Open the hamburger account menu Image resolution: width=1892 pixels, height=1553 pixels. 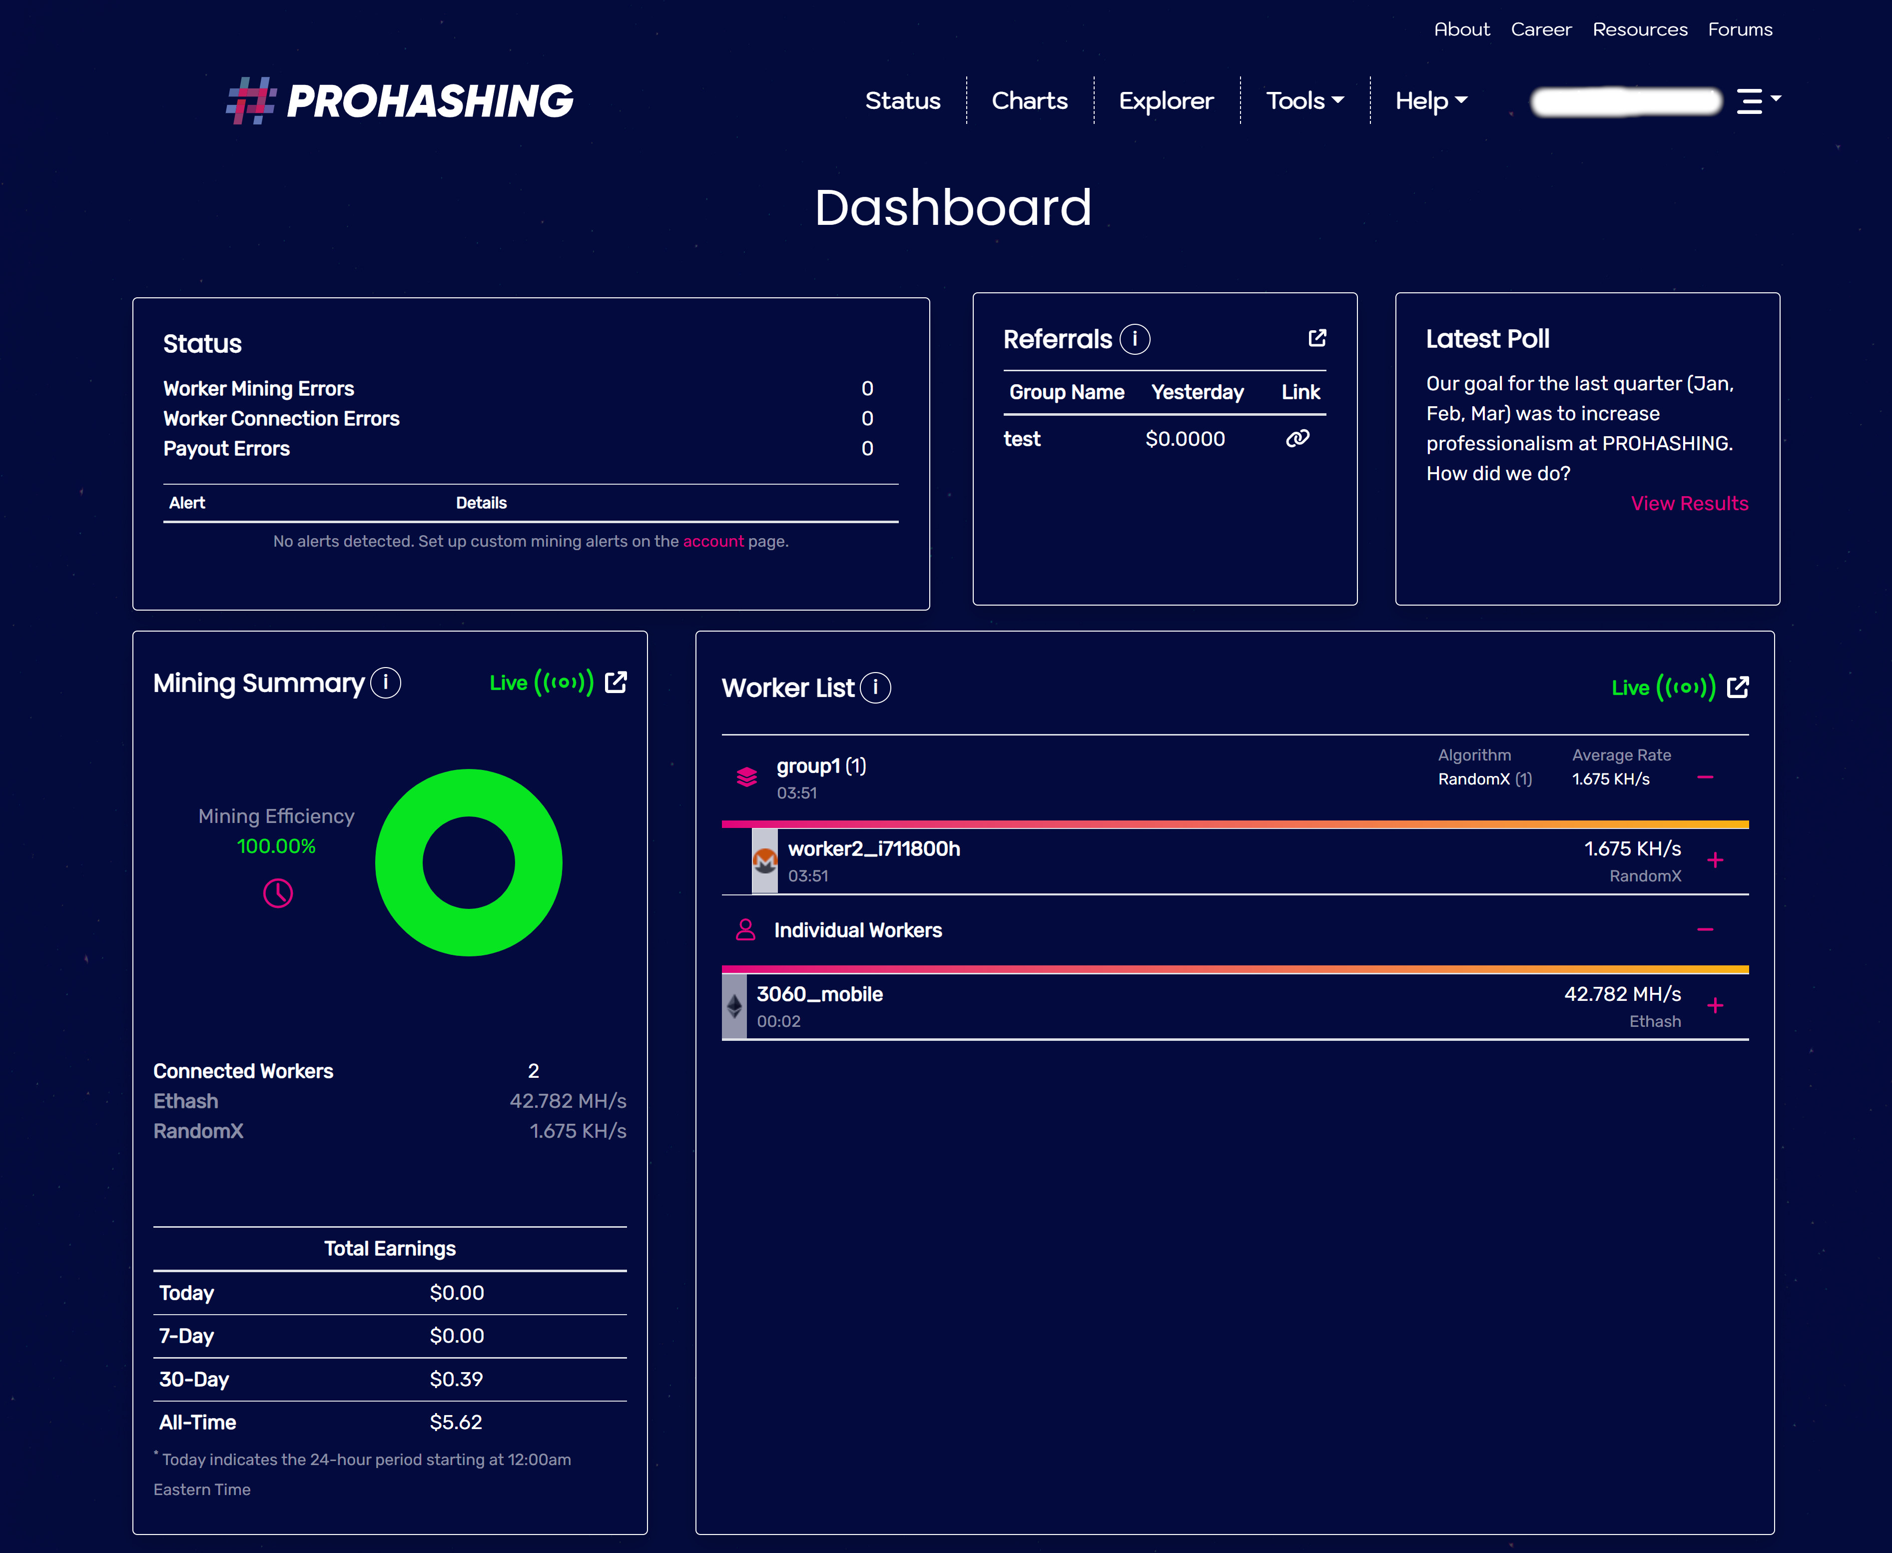click(1758, 100)
